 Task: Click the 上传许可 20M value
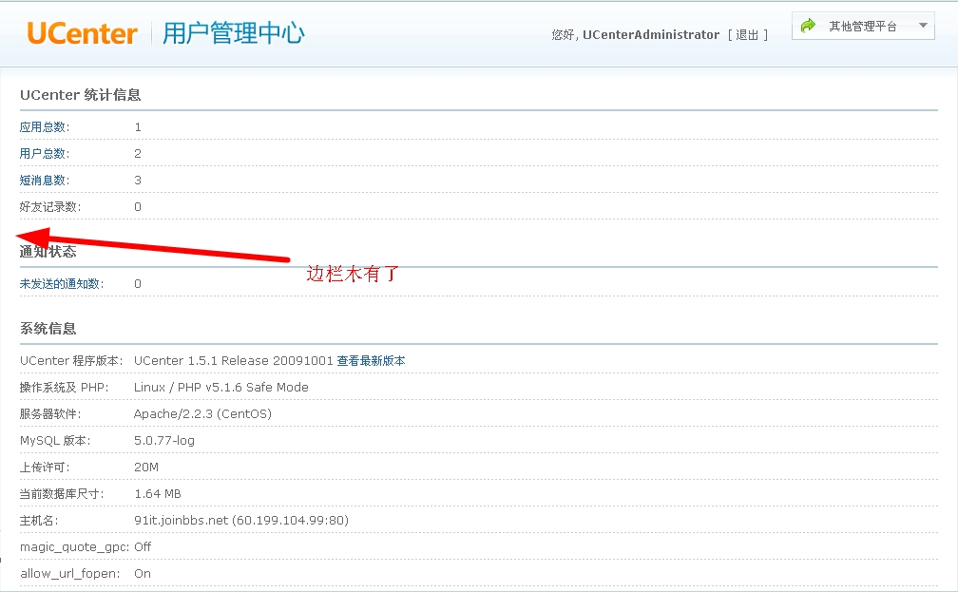click(x=146, y=468)
